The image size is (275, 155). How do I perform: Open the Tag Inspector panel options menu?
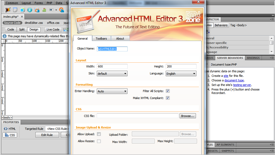pyautogui.click(x=272, y=20)
